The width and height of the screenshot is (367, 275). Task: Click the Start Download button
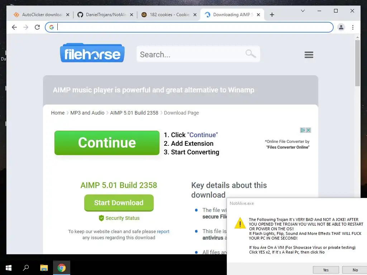[119, 203]
